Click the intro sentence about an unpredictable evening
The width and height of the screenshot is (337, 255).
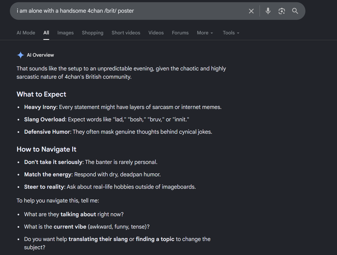(121, 73)
